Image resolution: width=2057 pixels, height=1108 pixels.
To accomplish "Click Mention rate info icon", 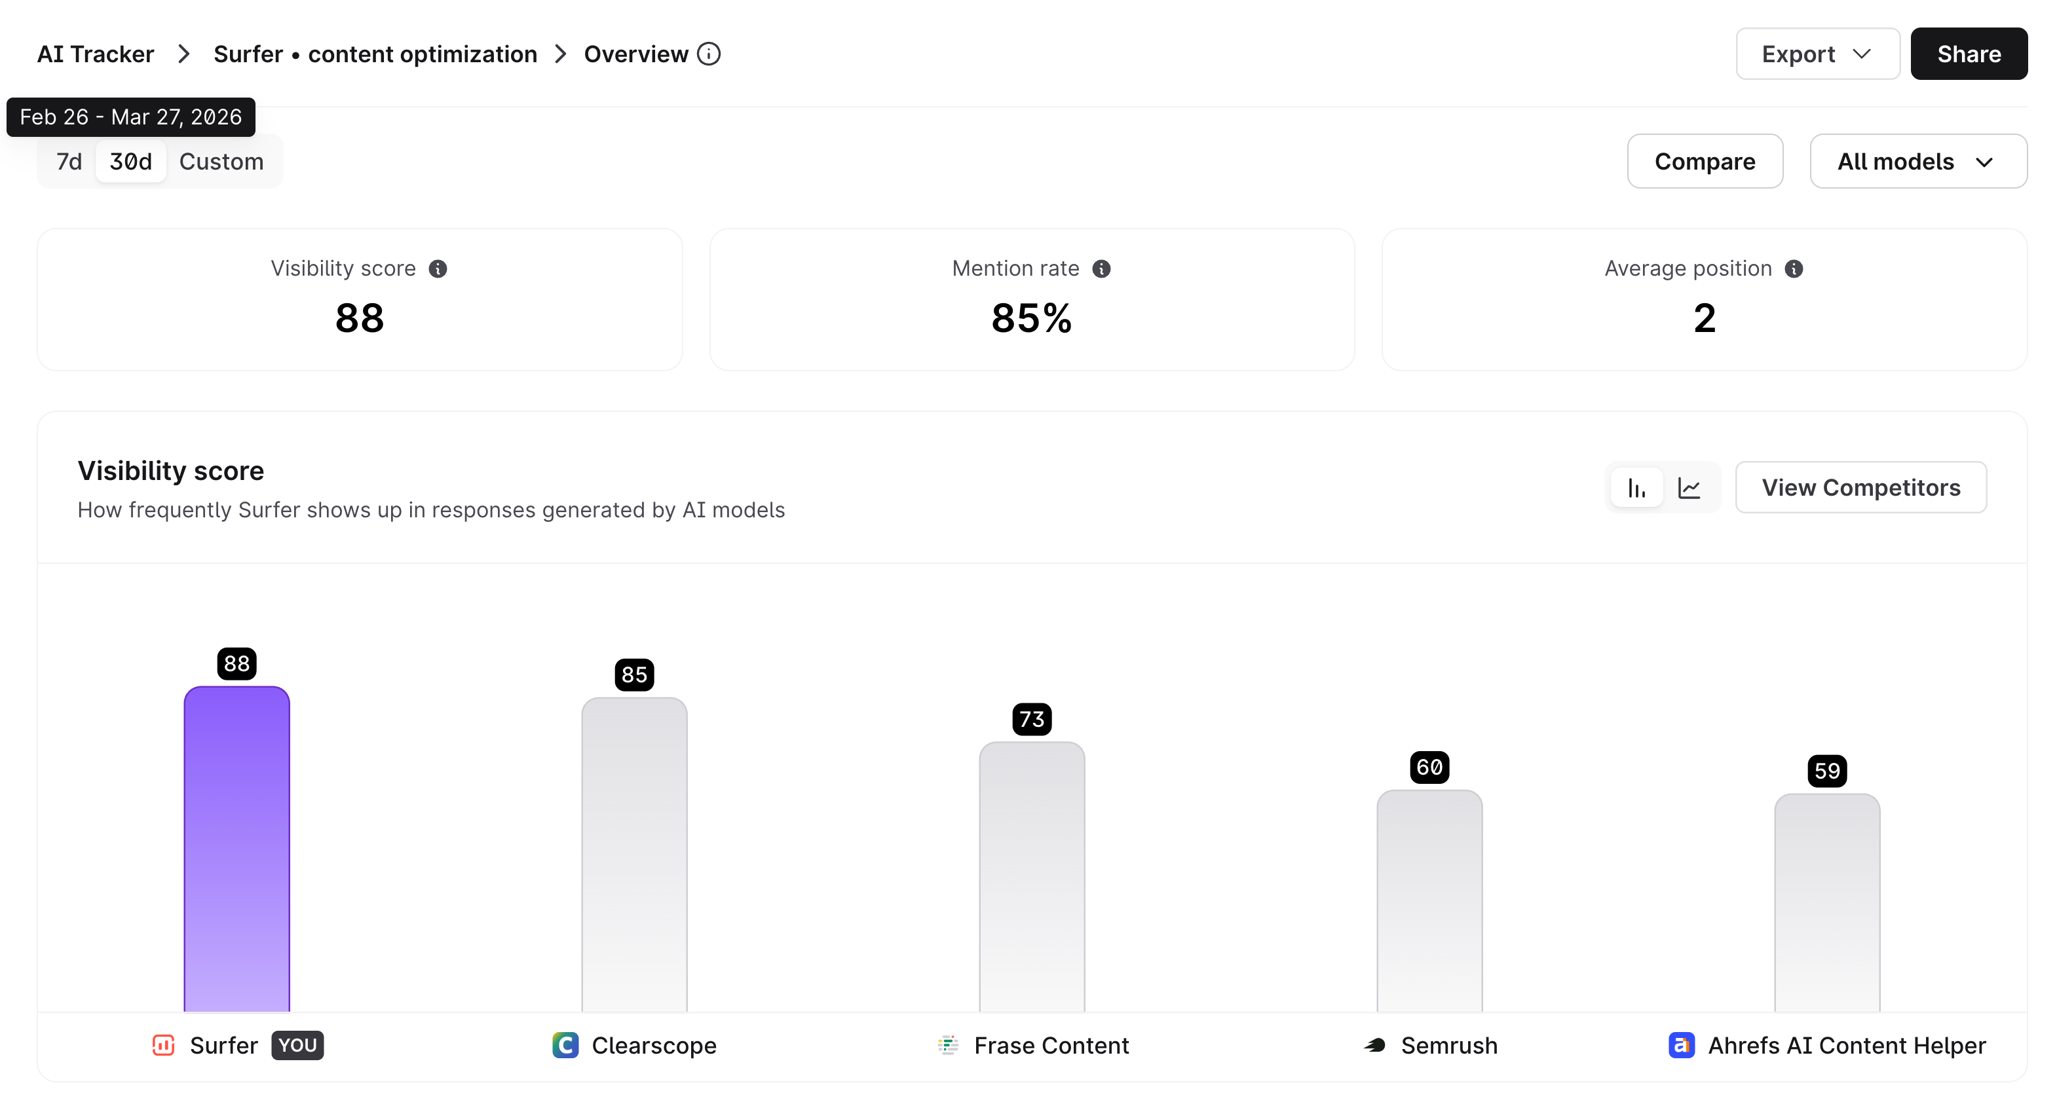I will click(1101, 268).
